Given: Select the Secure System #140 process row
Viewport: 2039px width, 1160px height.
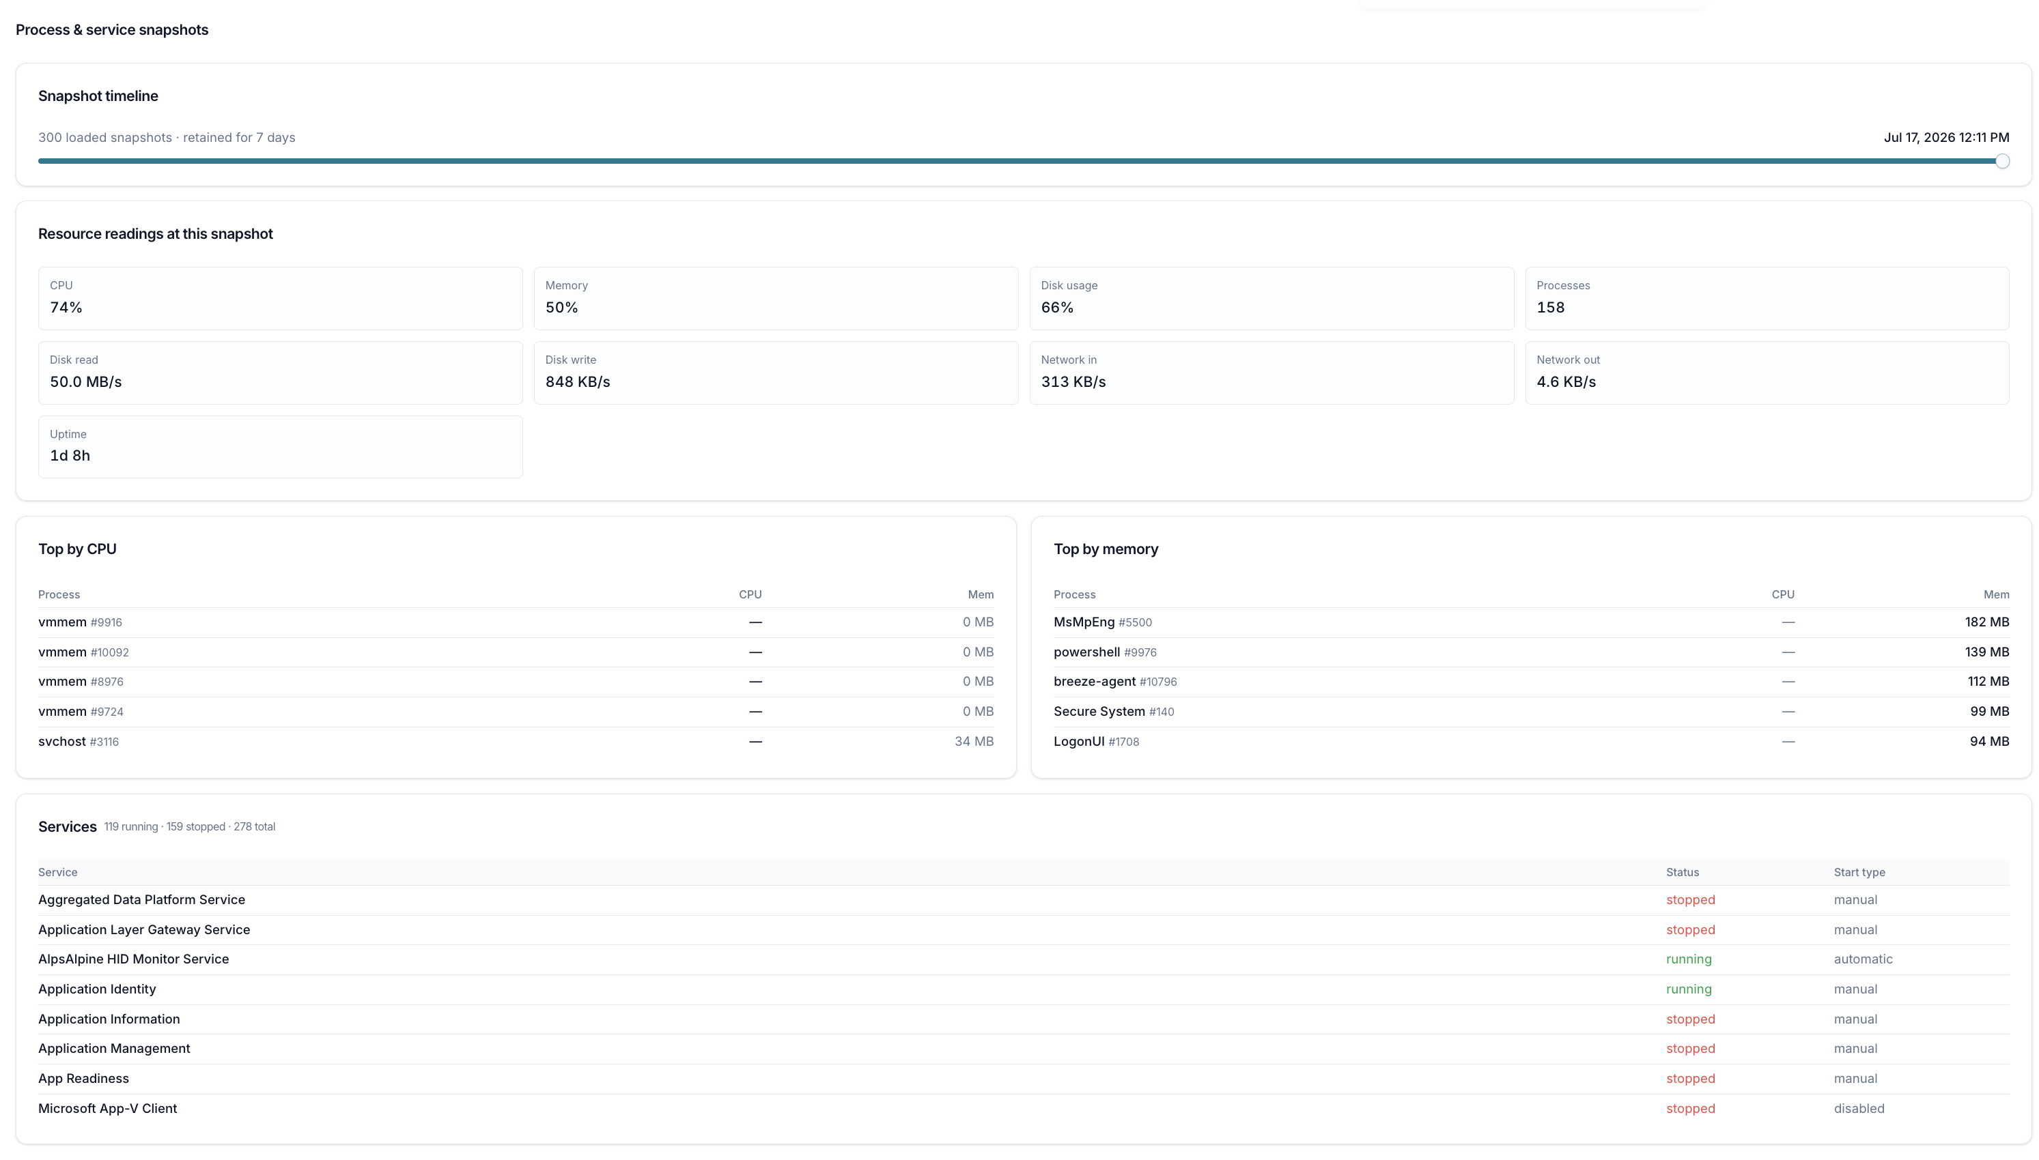Looking at the screenshot, I should point(1531,712).
